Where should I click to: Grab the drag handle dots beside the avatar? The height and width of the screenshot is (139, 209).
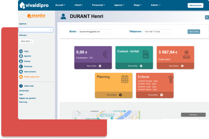(x=59, y=14)
